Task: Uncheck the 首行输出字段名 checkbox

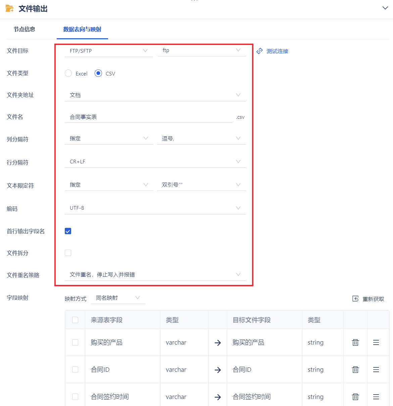Action: tap(68, 231)
